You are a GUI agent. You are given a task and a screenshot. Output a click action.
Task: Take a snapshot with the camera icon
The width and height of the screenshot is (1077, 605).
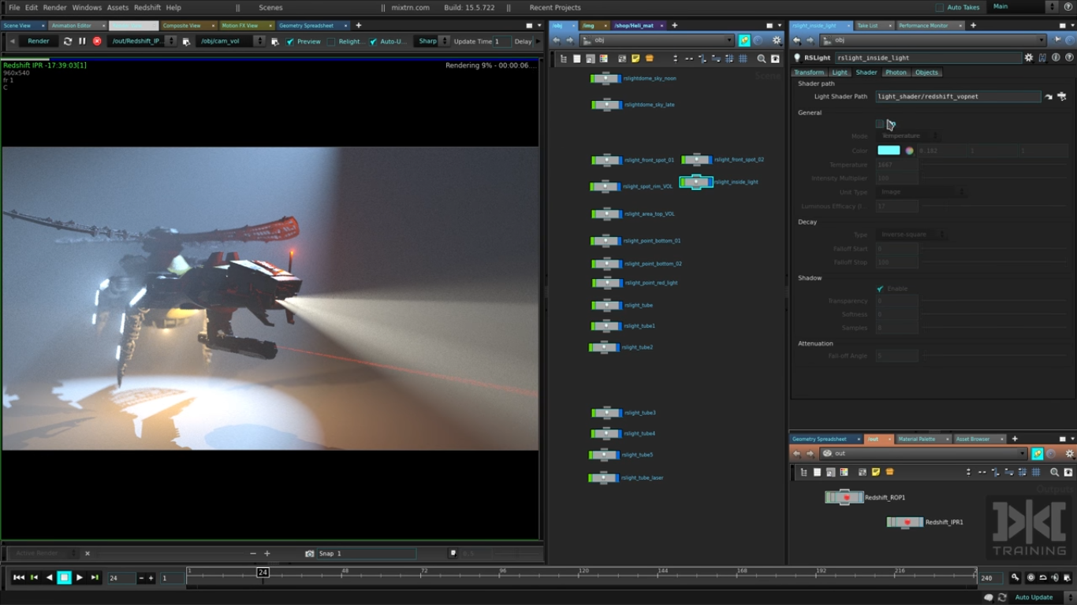[x=310, y=554]
